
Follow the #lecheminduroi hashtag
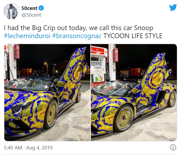pyautogui.click(x=27, y=36)
